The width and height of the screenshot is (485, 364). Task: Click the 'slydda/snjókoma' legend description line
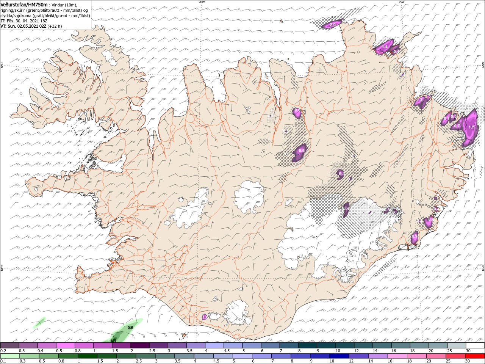pyautogui.click(x=45, y=16)
